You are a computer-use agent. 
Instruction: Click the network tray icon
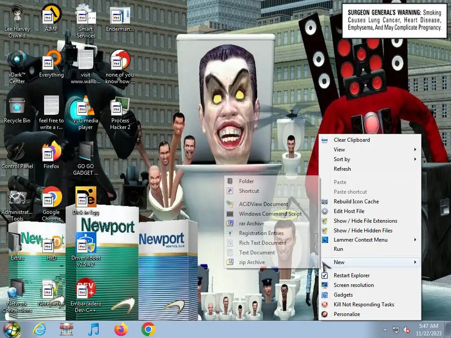(396, 330)
